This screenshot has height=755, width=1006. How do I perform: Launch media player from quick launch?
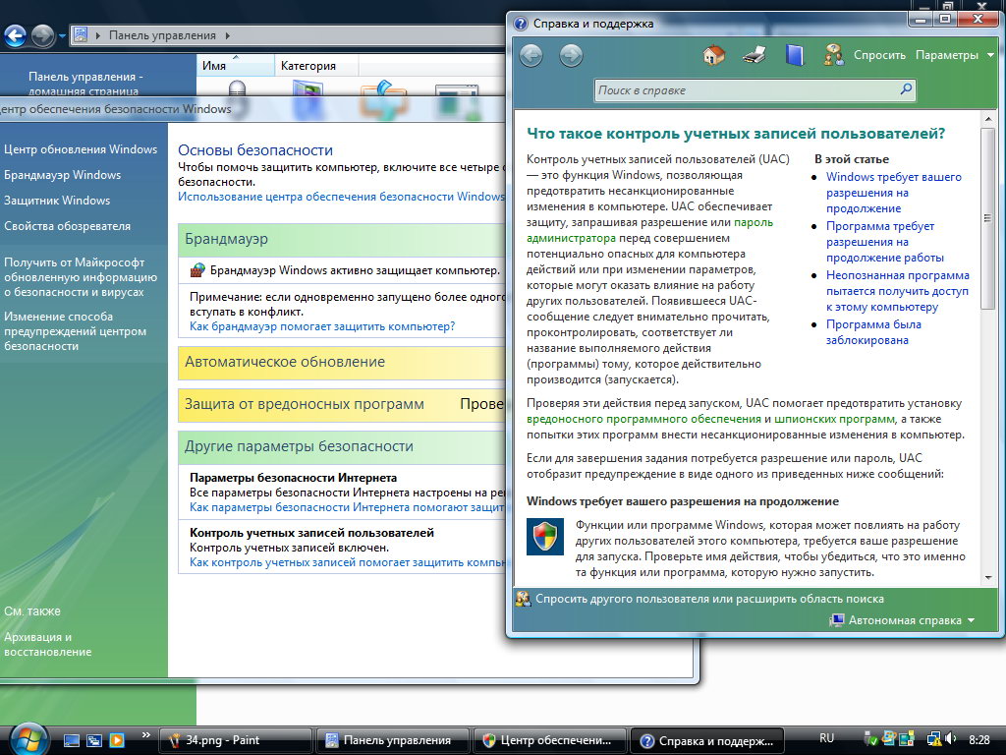click(x=117, y=740)
